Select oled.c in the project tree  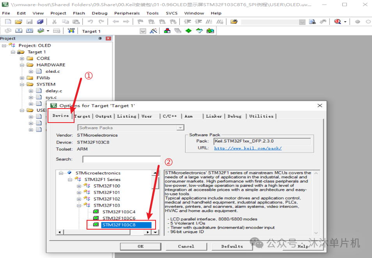click(53, 72)
